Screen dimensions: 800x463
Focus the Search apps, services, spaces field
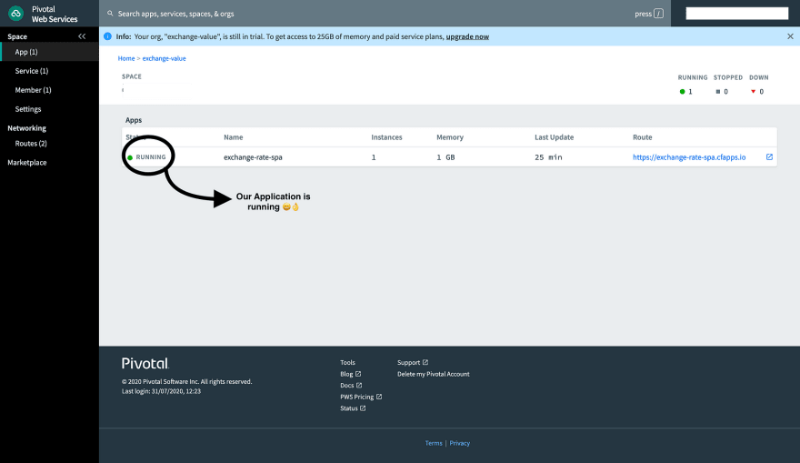pyautogui.click(x=176, y=14)
